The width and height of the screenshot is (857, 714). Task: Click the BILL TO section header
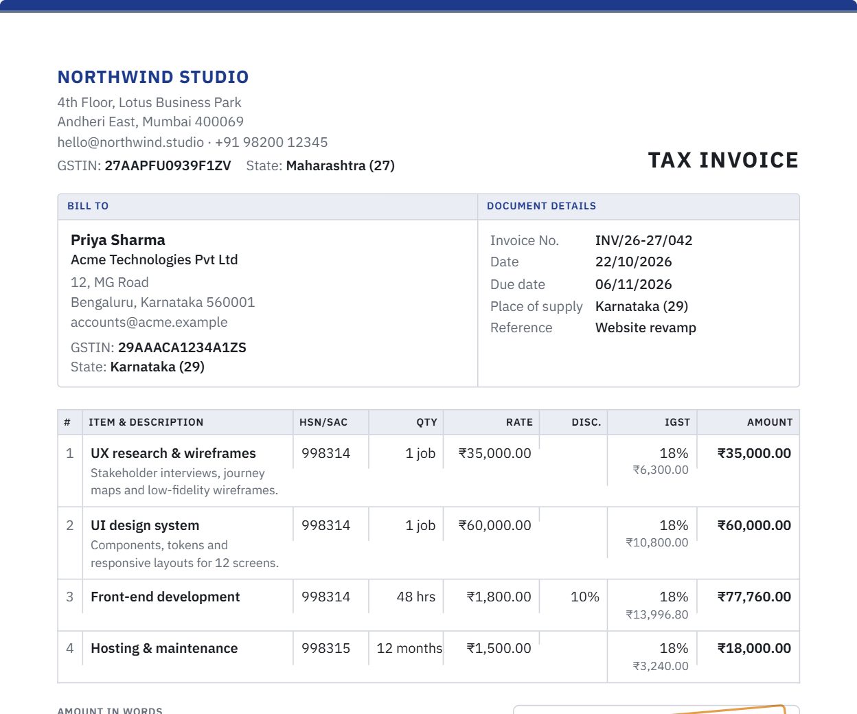click(x=88, y=206)
